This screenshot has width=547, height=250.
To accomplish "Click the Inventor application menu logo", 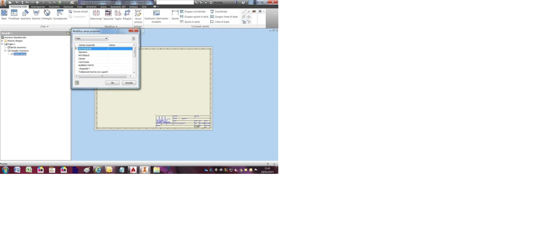I will (x=3, y=2).
